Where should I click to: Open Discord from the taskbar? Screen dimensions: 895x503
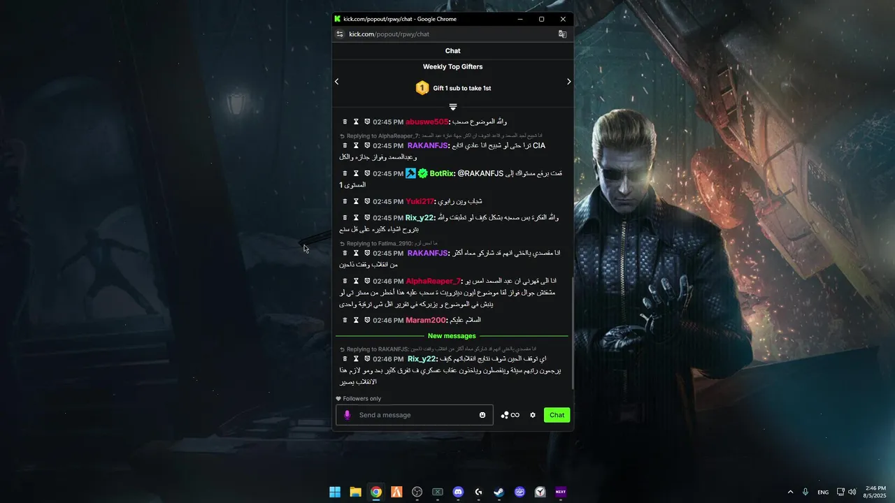[458, 492]
